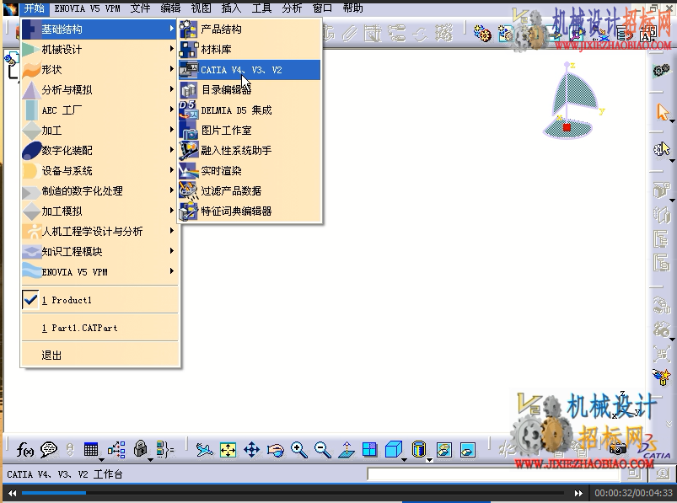Expand the 知识工程模块 submenu
The height and width of the screenshot is (503, 677).
click(x=99, y=251)
